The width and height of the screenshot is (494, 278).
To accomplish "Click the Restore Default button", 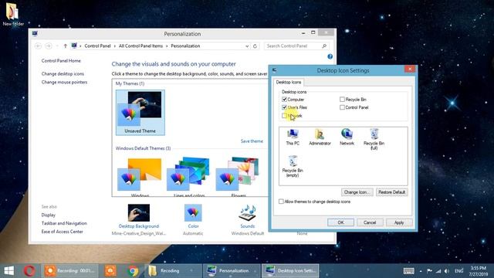I will pos(391,192).
